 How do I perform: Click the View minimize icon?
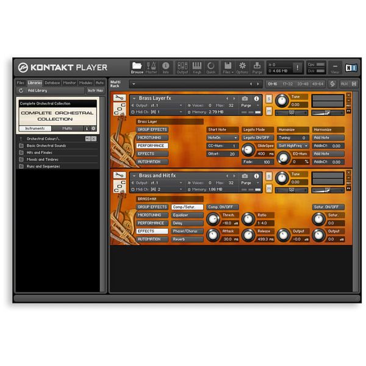pyautogui.click(x=335, y=68)
